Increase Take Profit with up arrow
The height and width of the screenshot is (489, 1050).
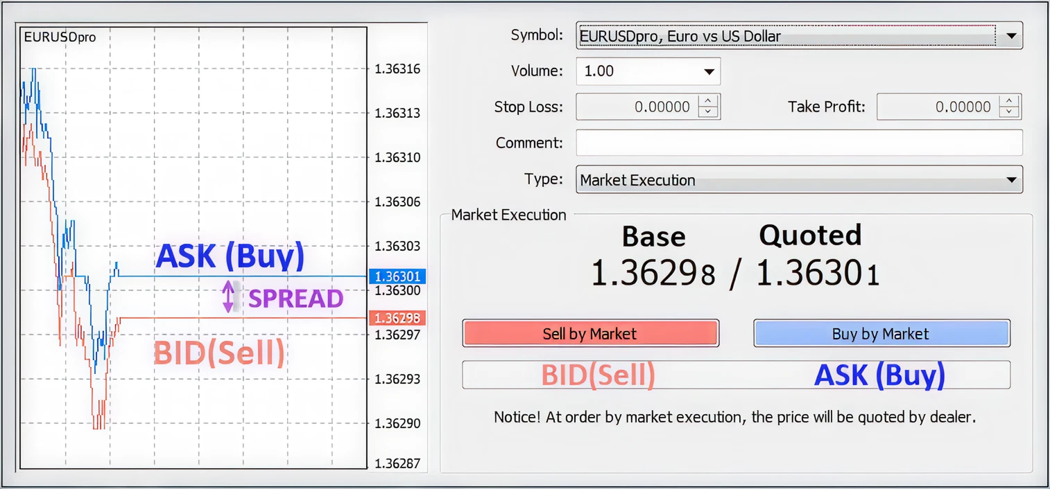[x=1010, y=101]
